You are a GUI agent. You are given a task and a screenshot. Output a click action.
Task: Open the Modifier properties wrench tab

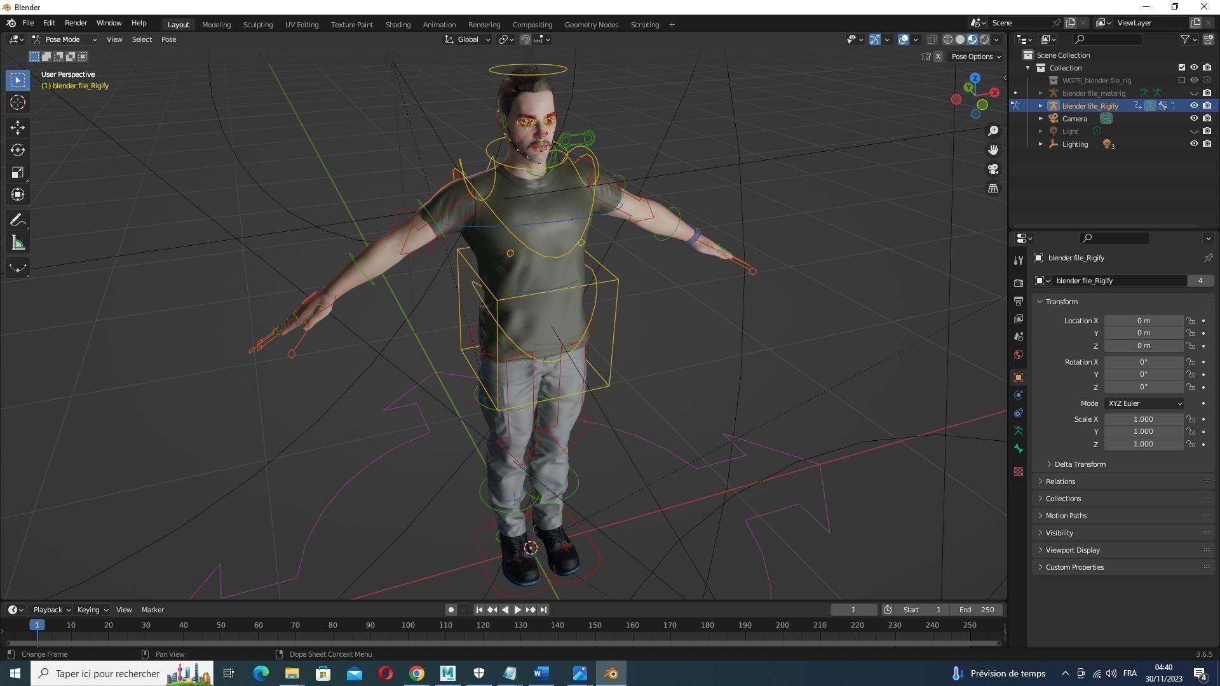click(1019, 260)
